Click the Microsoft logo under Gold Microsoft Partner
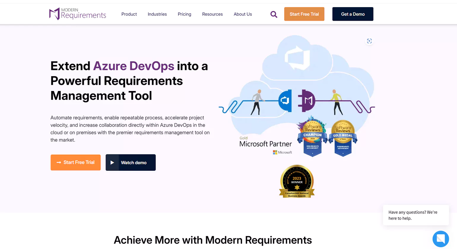Screen dimensions: 457x249 pyautogui.click(x=282, y=152)
